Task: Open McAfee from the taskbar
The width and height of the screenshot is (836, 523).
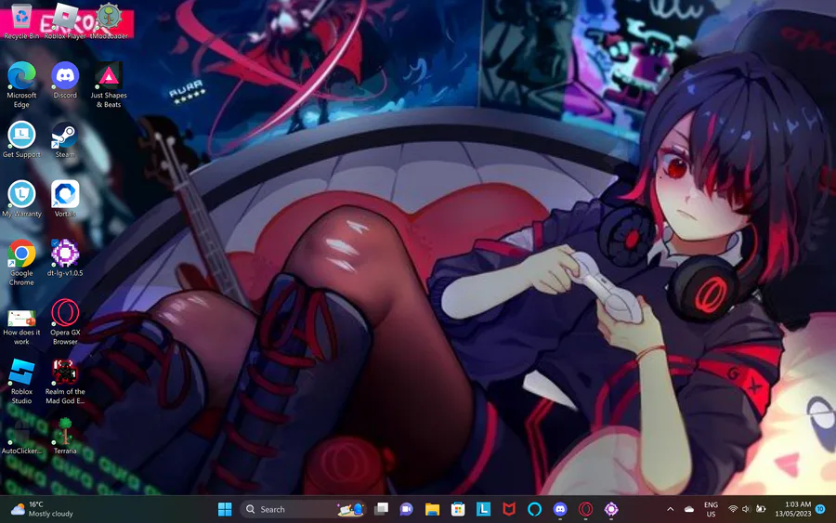Action: (x=509, y=510)
